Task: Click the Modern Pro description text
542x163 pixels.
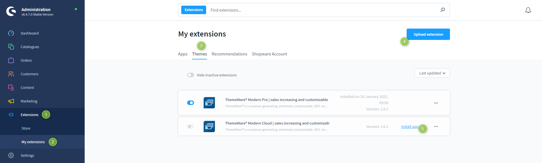Action: tap(277, 106)
